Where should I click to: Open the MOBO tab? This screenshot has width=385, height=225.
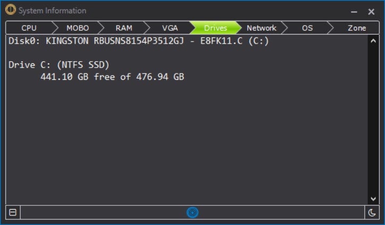pos(78,28)
